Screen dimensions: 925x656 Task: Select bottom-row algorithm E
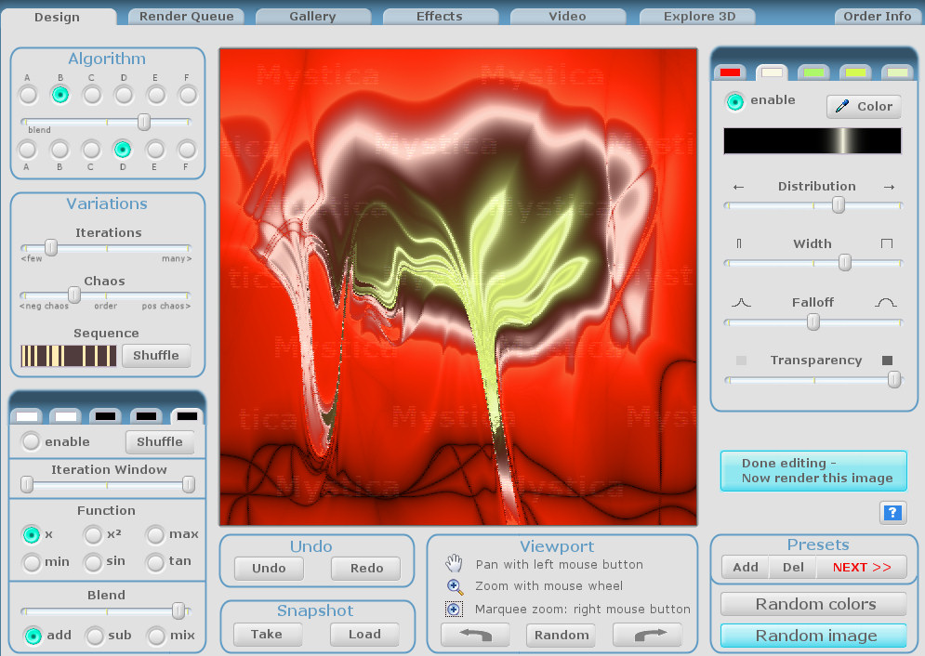pyautogui.click(x=155, y=149)
